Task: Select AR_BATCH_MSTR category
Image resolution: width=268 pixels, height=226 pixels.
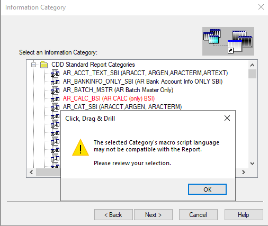Action: [x=118, y=90]
